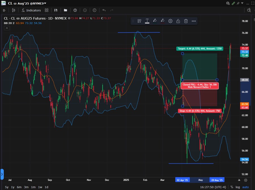The width and height of the screenshot is (255, 190).
Task: Expand the left side panel arrow
Action: (2, 174)
